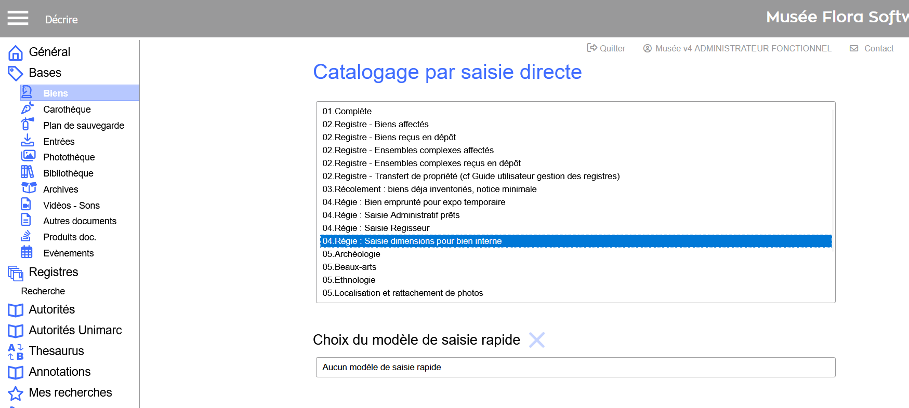Click the Registres stacked pages icon

pyautogui.click(x=16, y=273)
